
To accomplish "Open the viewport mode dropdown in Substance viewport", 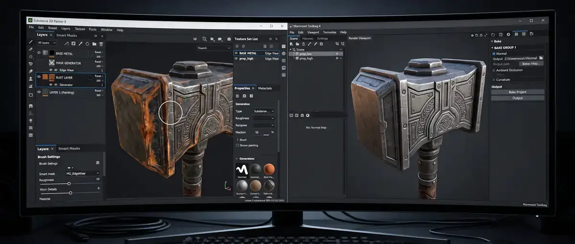I will (x=214, y=48).
